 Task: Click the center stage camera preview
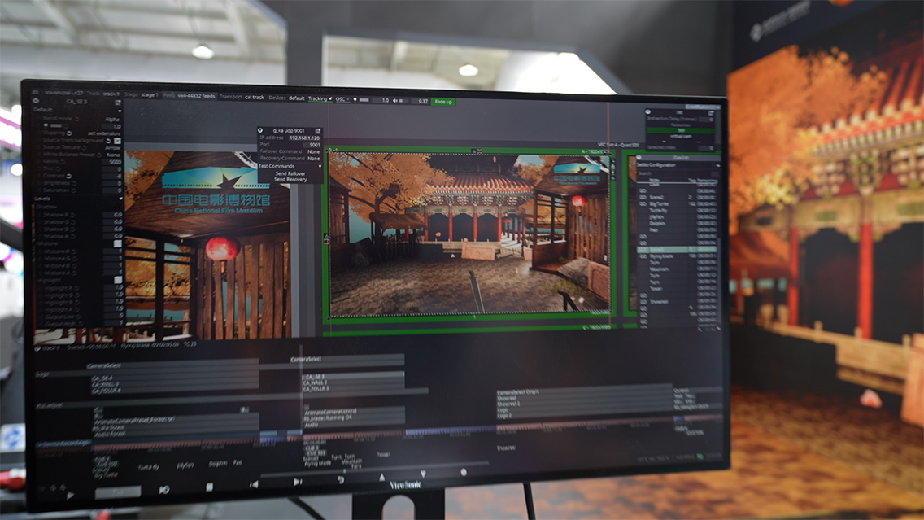click(x=469, y=234)
